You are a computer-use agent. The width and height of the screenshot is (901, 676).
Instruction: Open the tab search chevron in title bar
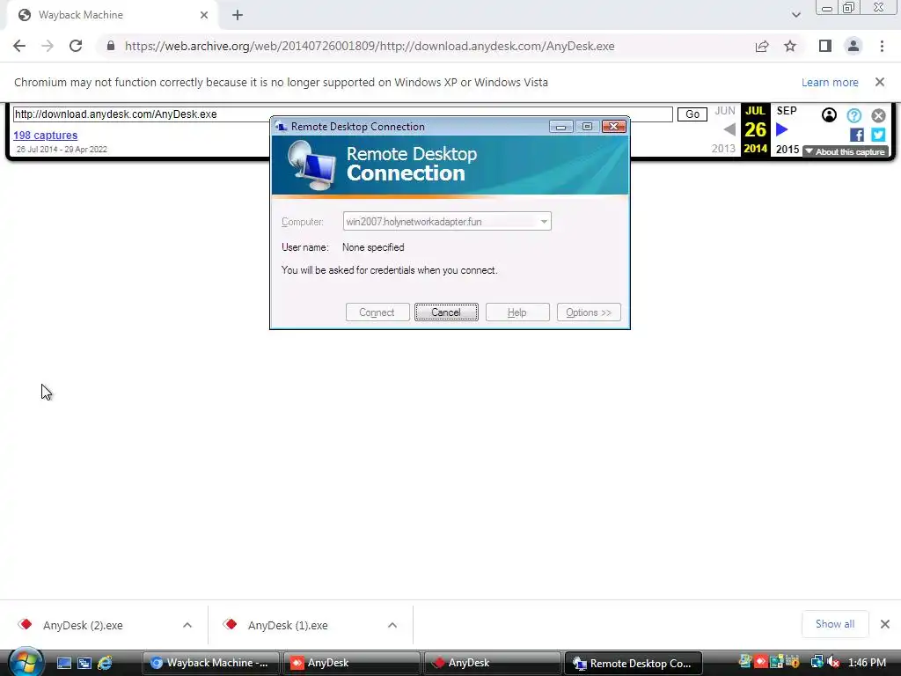click(x=795, y=15)
